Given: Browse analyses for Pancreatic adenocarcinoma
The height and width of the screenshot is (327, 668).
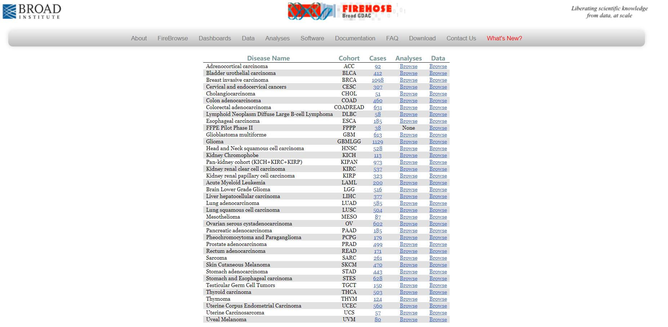Looking at the screenshot, I should (409, 230).
